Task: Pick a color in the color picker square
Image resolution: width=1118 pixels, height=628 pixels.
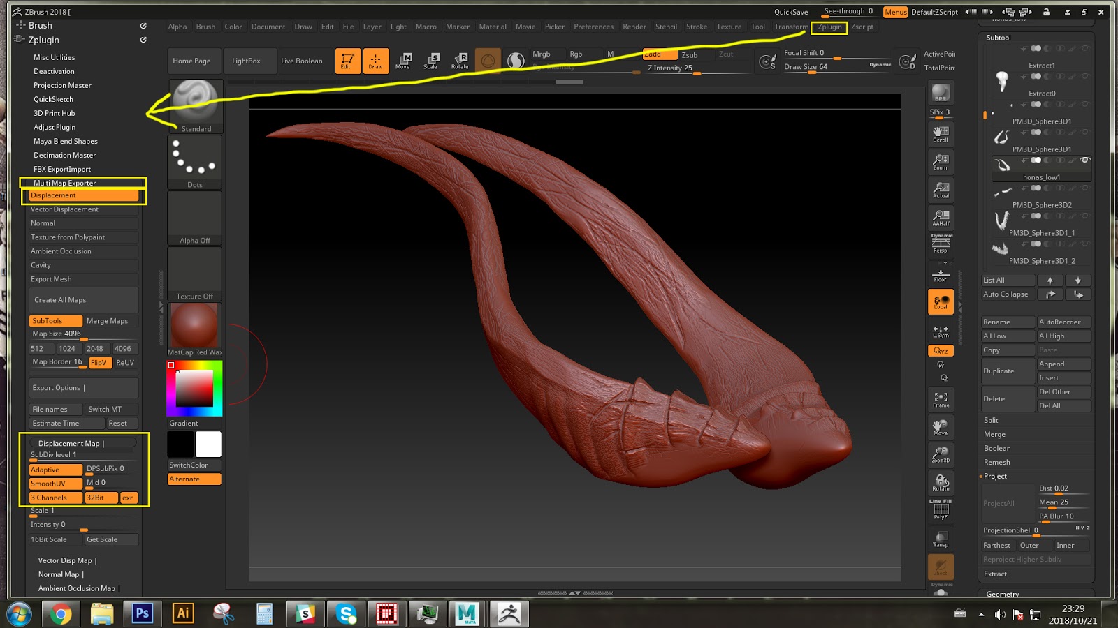Action: tap(194, 389)
